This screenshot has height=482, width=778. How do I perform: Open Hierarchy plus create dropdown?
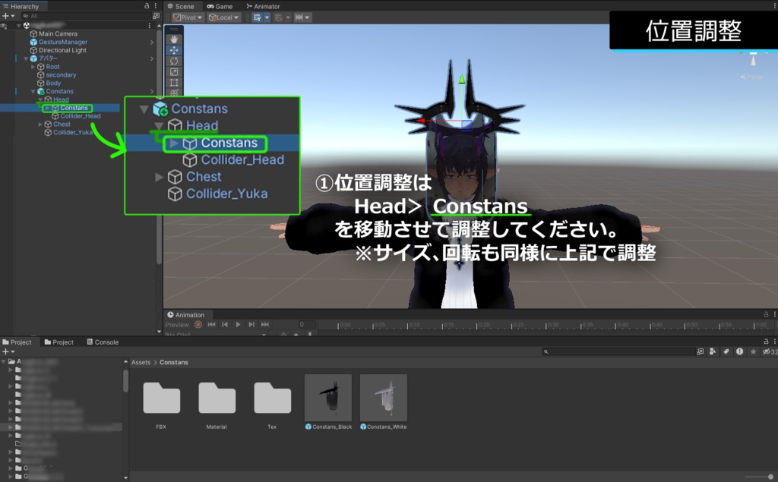click(x=8, y=16)
